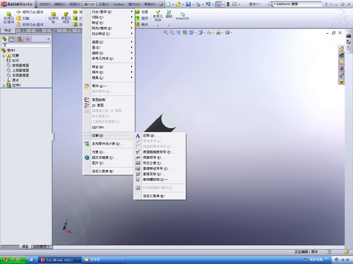The width and height of the screenshot is (353, 264).
Task: Open the 钣金 (Sheet Metal) ribbon tab
Action: coord(54,31)
